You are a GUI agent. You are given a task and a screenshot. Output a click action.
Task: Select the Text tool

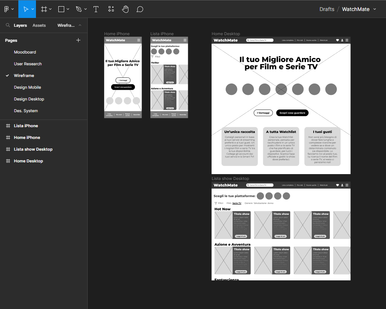(x=96, y=9)
